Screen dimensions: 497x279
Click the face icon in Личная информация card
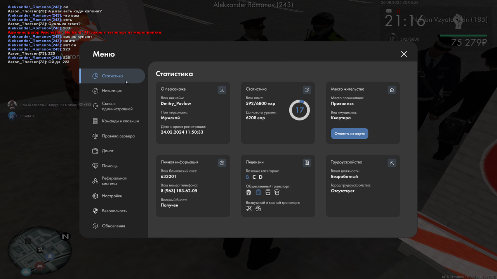coord(222,163)
